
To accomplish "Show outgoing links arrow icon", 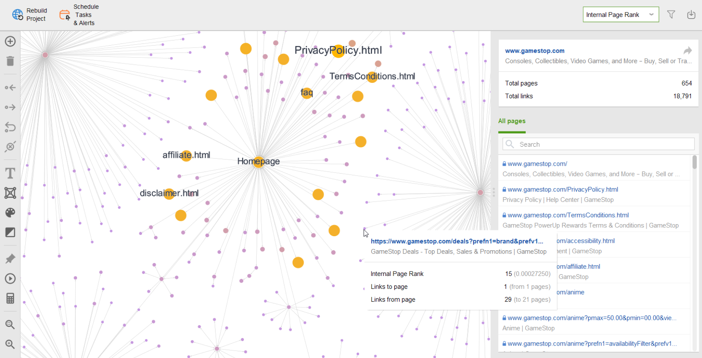I will (10, 107).
